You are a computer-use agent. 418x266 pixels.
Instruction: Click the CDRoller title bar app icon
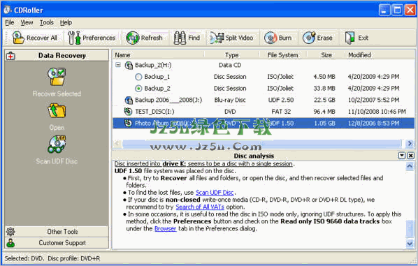pyautogui.click(x=7, y=10)
